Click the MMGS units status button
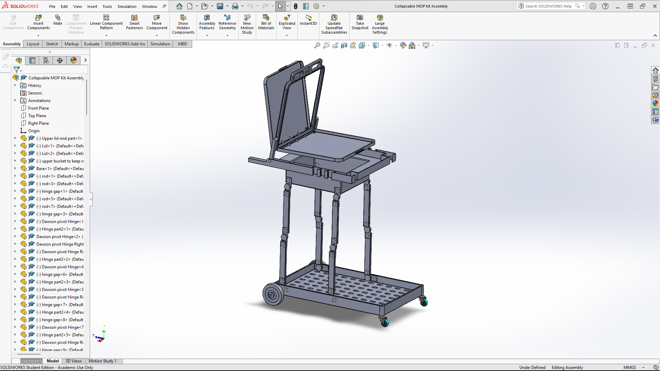Image resolution: width=660 pixels, height=371 pixels. pos(630,368)
